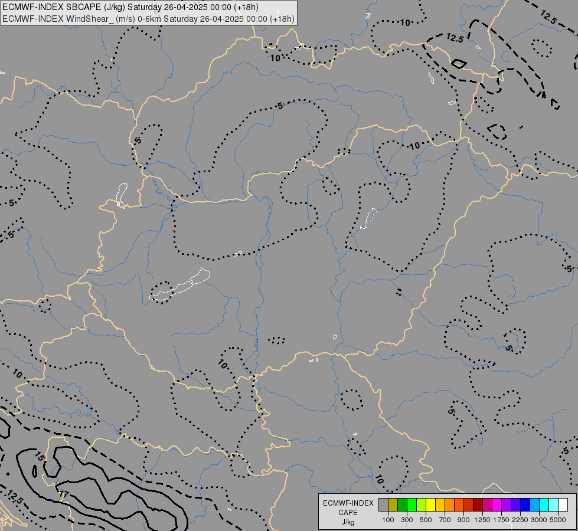Click the 15 wind shear contour label
The height and width of the screenshot is (531, 578).
click(x=40, y=457)
